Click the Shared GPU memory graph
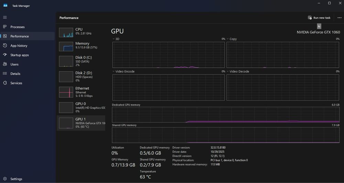The height and width of the screenshot is (183, 344). coord(226,135)
